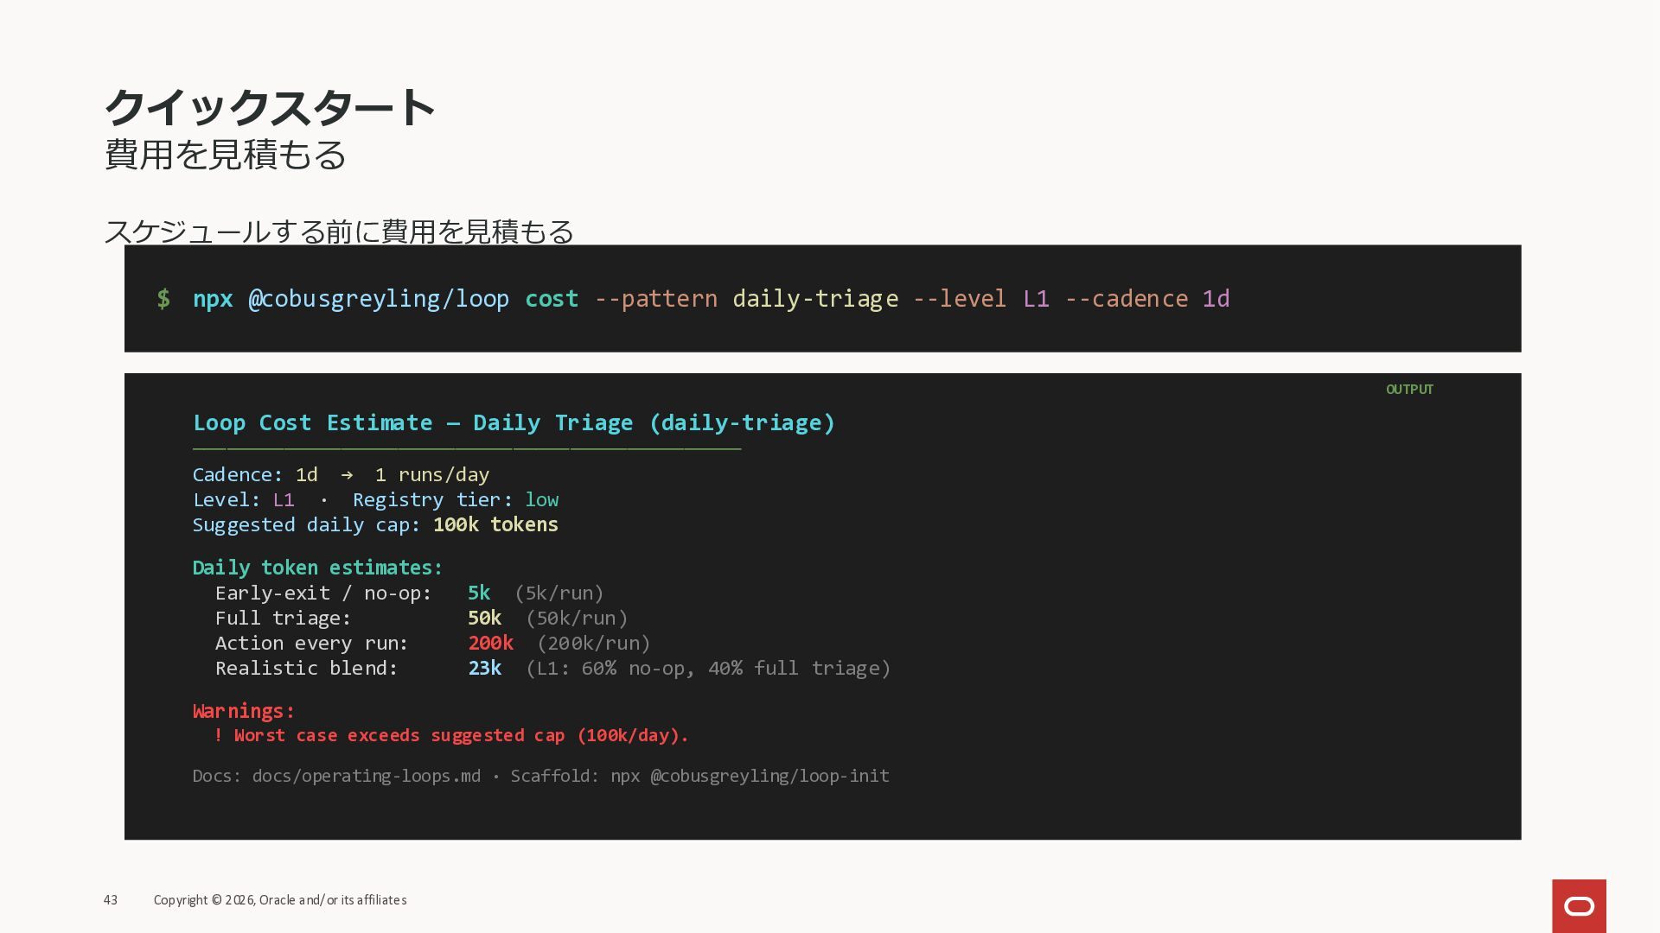Click the Full triage: row label
Viewport: 1660px width, 933px height.
[x=284, y=618]
